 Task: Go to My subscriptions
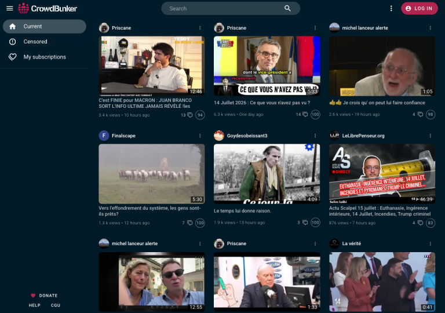[x=45, y=57]
